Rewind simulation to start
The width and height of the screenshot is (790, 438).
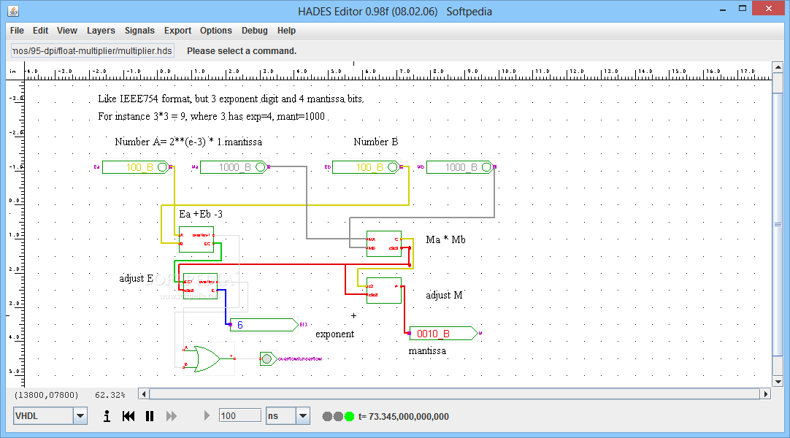[129, 416]
